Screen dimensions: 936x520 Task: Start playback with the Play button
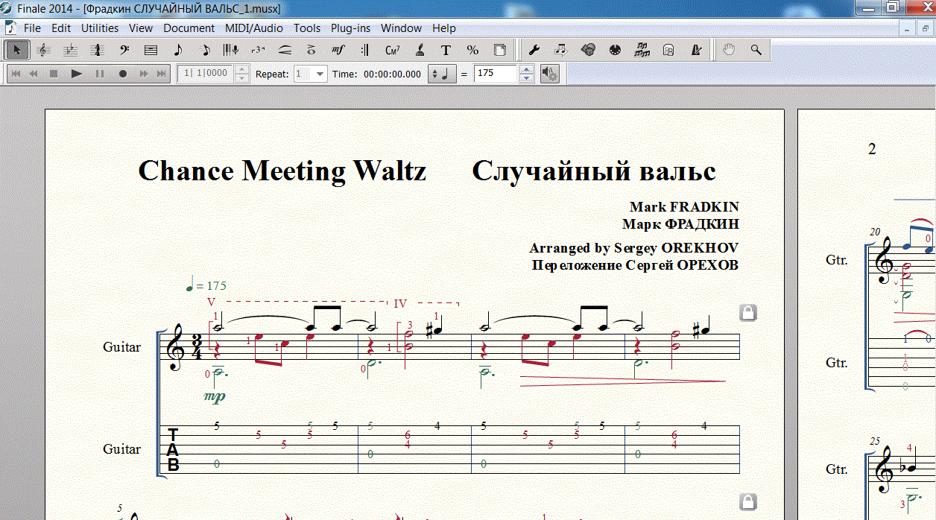[76, 74]
